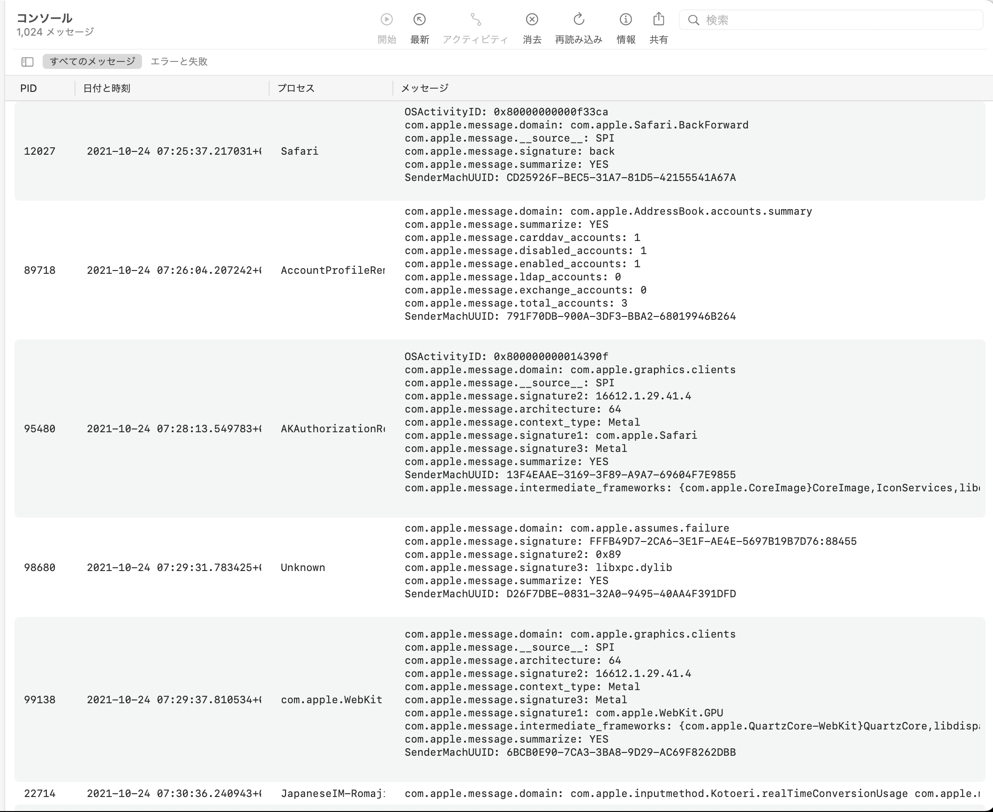The height and width of the screenshot is (812, 993).
Task: Focus the 検索 search field
Action: (x=839, y=20)
